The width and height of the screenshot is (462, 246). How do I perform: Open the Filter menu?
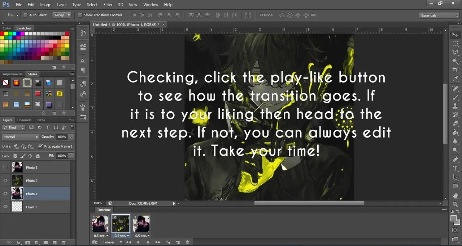108,5
